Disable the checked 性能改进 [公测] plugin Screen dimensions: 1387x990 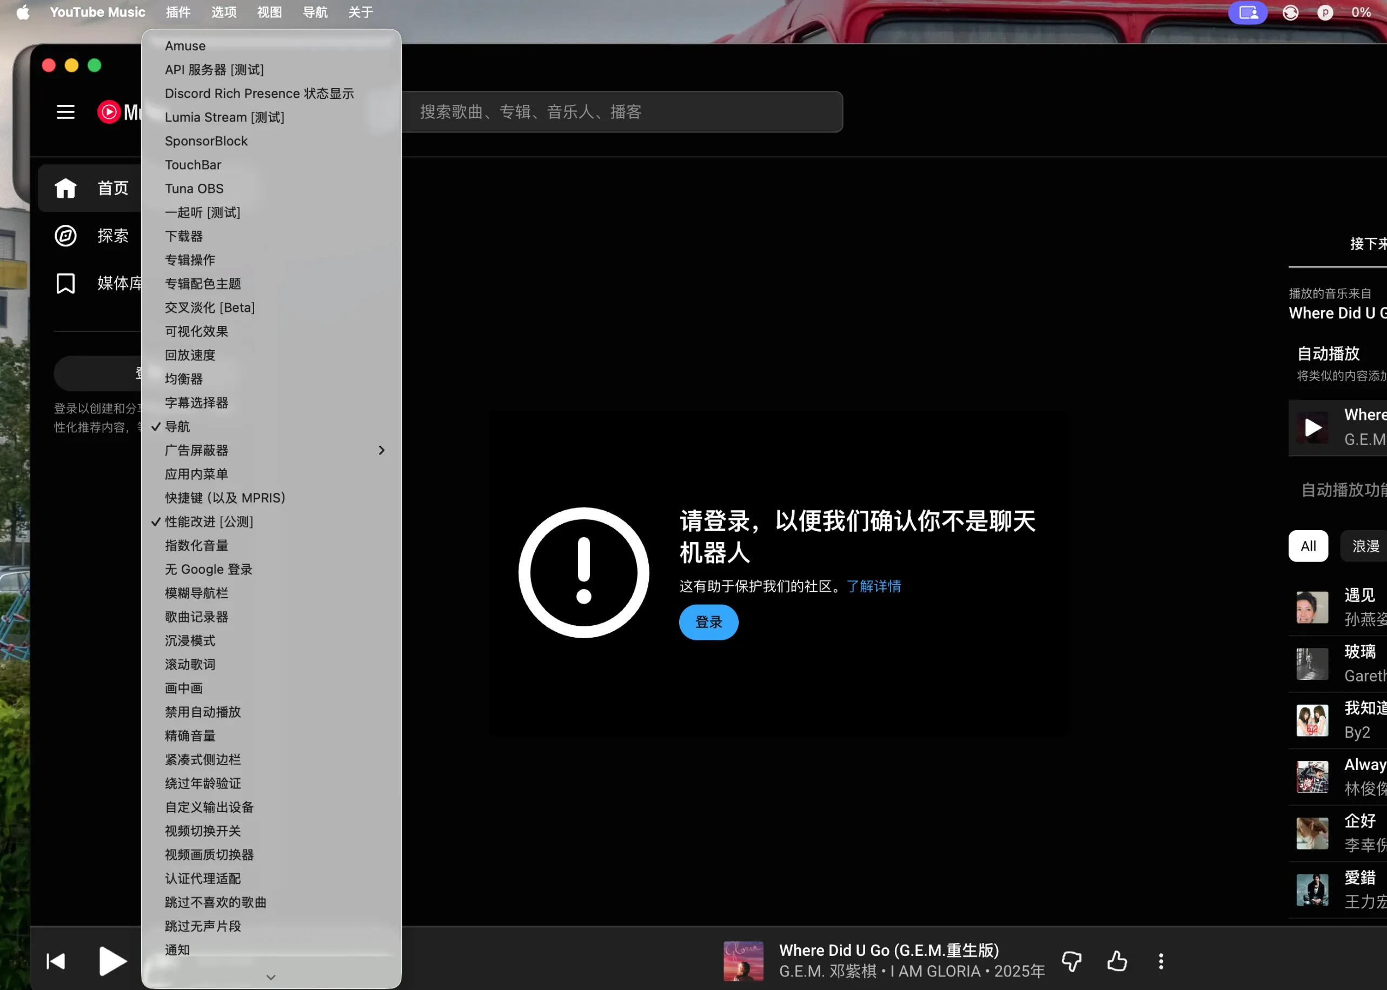pyautogui.click(x=271, y=522)
